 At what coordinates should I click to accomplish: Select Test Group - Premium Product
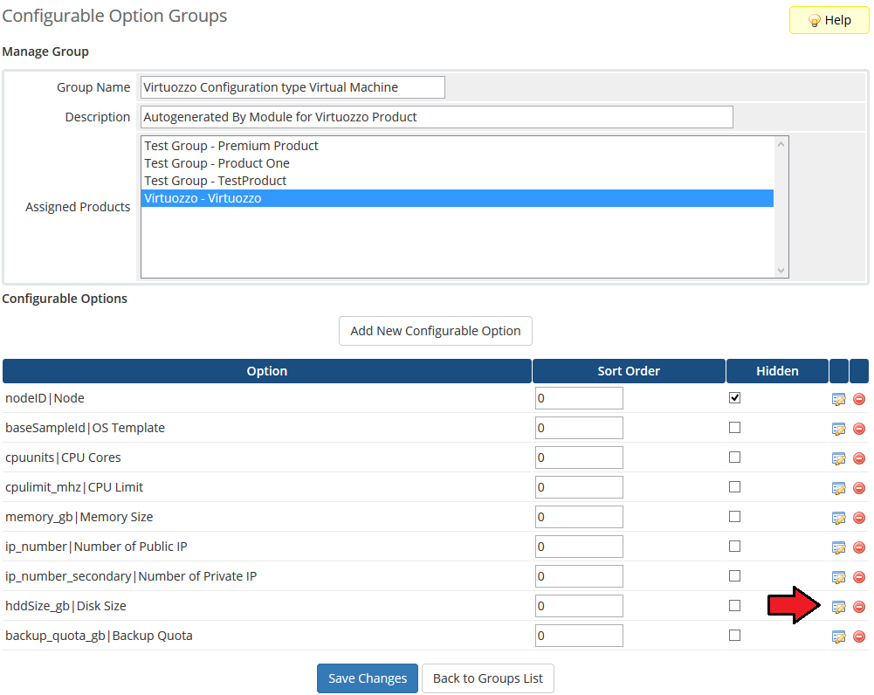pyautogui.click(x=457, y=146)
